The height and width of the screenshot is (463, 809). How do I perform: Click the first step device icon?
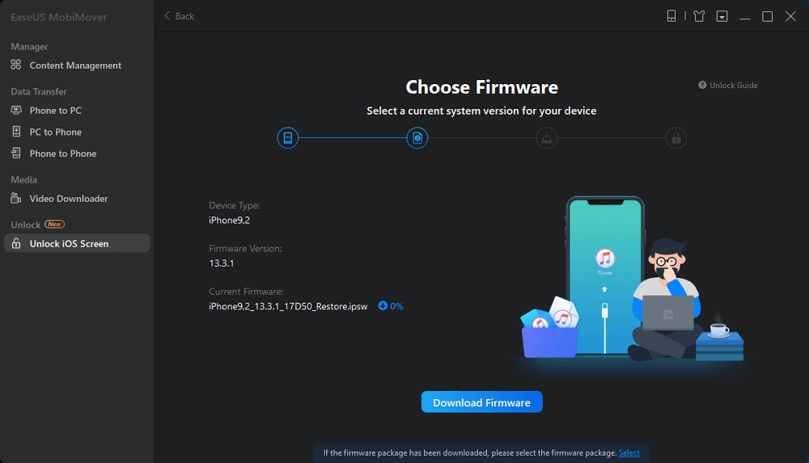pyautogui.click(x=287, y=137)
